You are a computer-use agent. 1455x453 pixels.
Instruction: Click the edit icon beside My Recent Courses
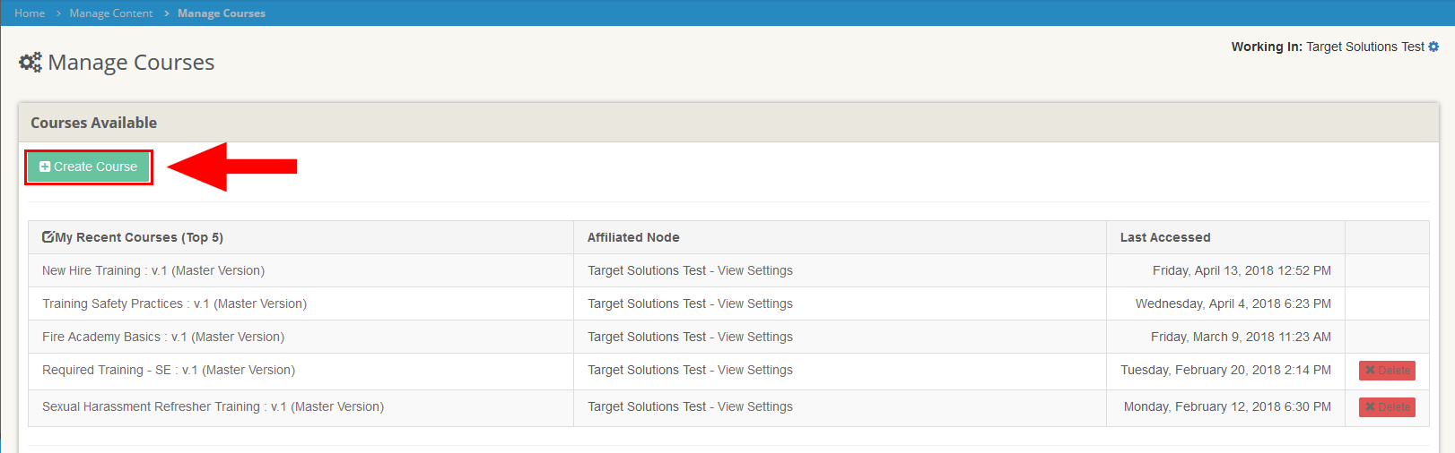point(48,237)
